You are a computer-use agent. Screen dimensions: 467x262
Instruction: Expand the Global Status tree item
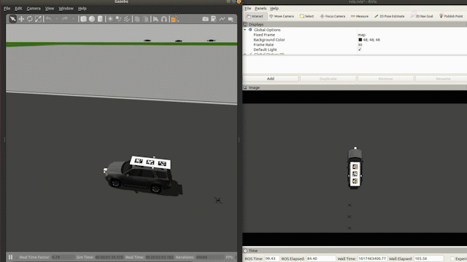[245, 54]
